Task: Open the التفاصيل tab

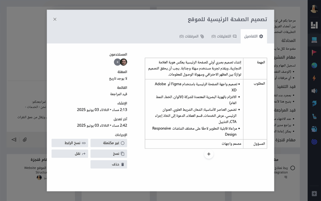Action: click(254, 36)
